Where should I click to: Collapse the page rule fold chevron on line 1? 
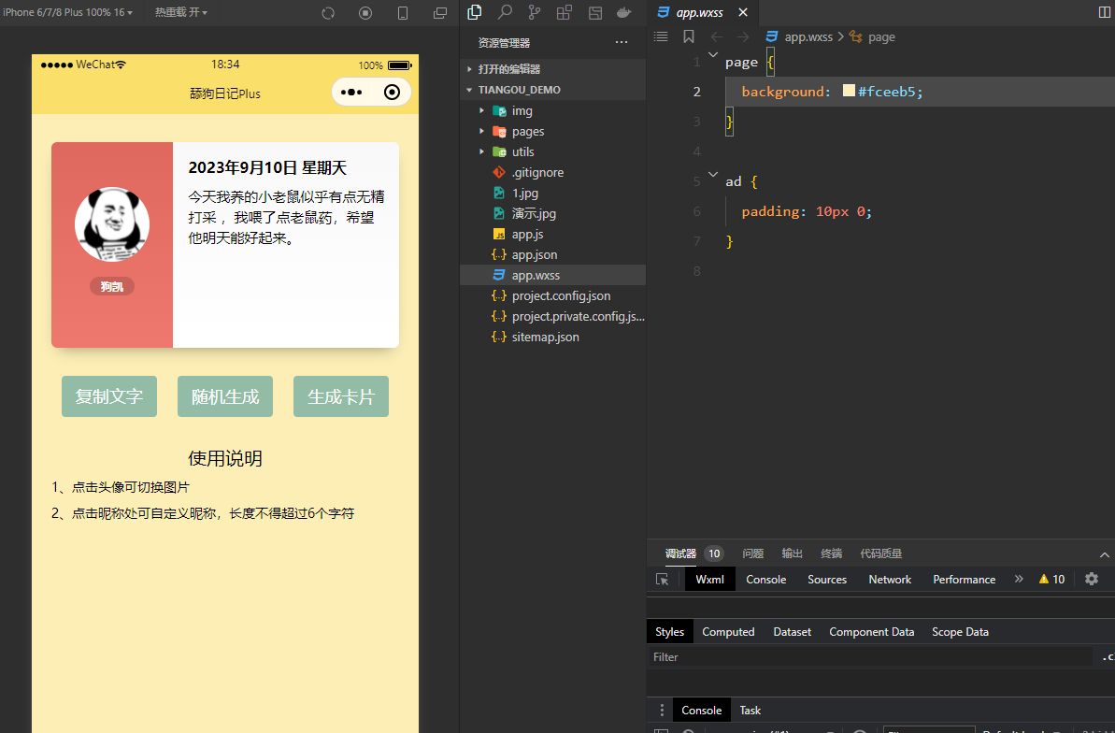(x=713, y=56)
